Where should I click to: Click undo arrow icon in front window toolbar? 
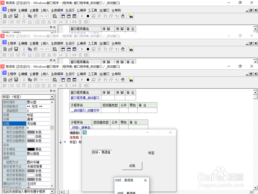coord(47,80)
